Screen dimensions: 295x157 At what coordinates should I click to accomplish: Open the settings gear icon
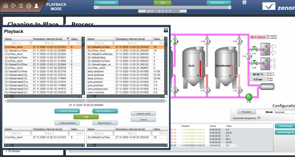point(29,6)
